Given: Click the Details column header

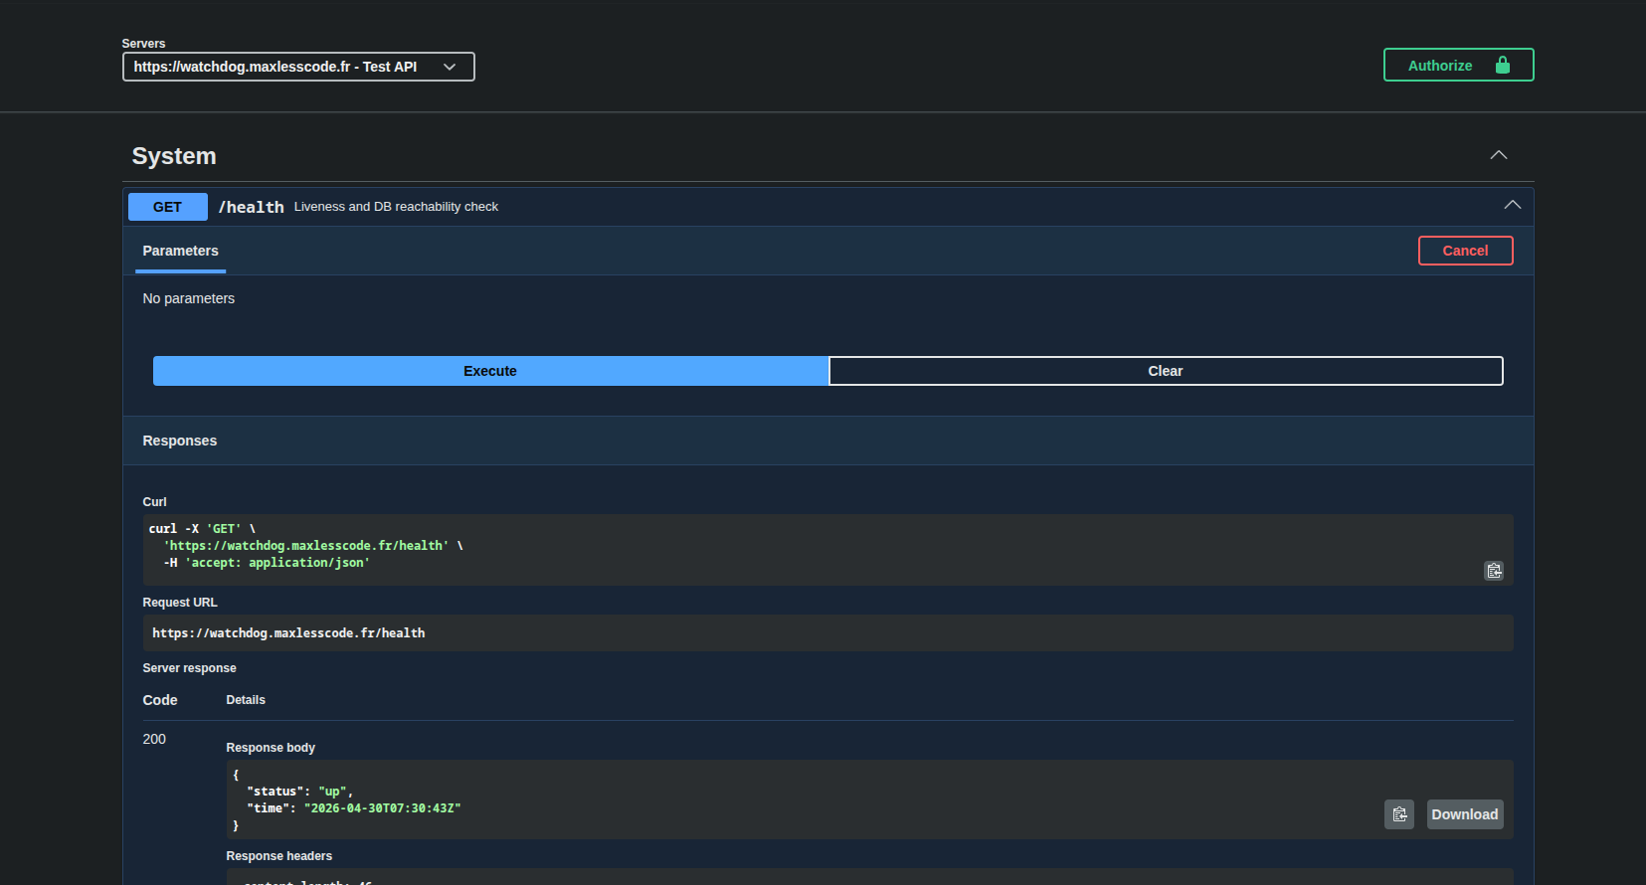Looking at the screenshot, I should (246, 700).
